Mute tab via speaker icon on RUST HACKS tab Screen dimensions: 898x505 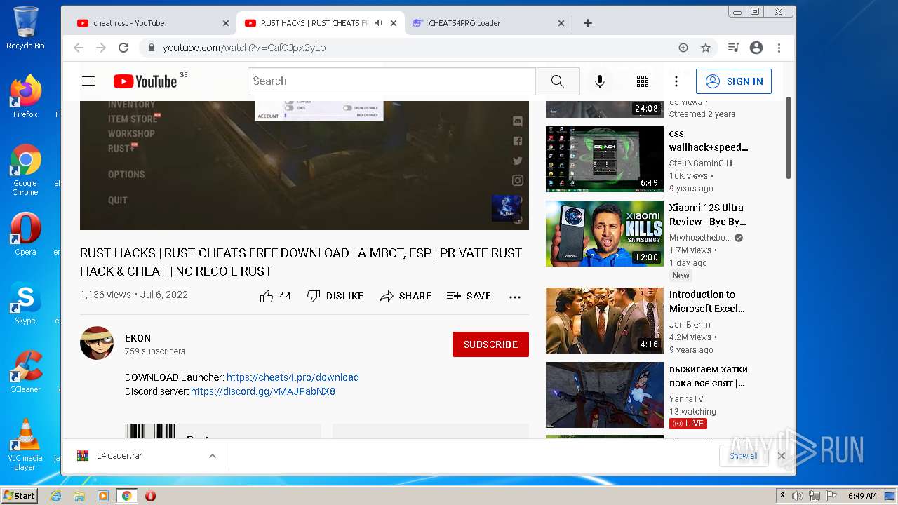(x=378, y=23)
